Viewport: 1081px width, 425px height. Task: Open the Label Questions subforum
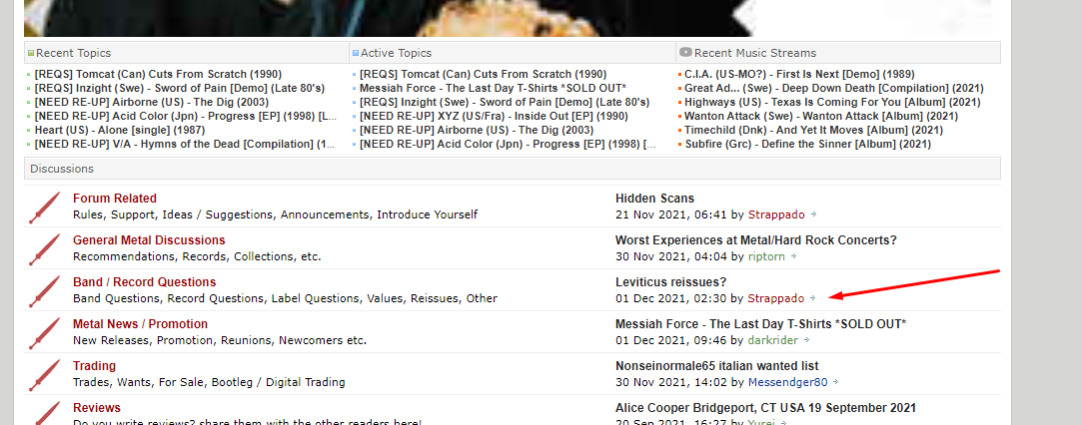[x=315, y=298]
